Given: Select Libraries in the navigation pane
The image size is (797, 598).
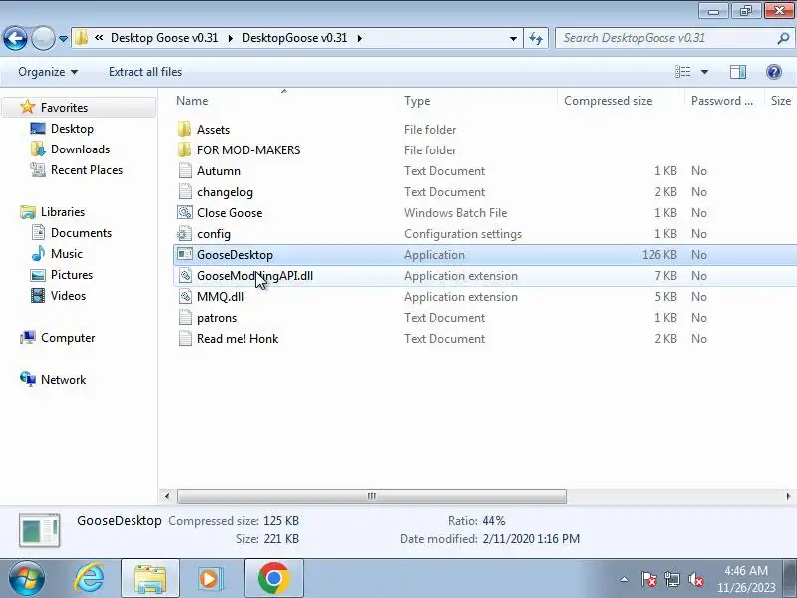Looking at the screenshot, I should (x=63, y=211).
